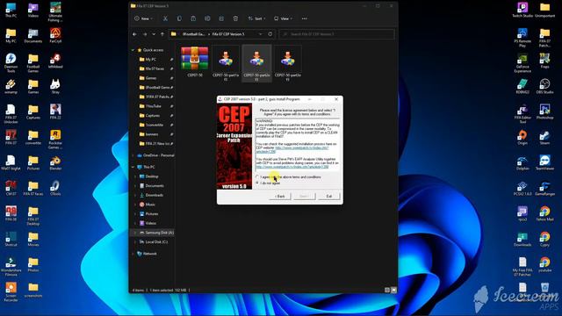Screen dimensions: 562x316
Task: Open the CEP website link in license text
Action: click(x=302, y=147)
